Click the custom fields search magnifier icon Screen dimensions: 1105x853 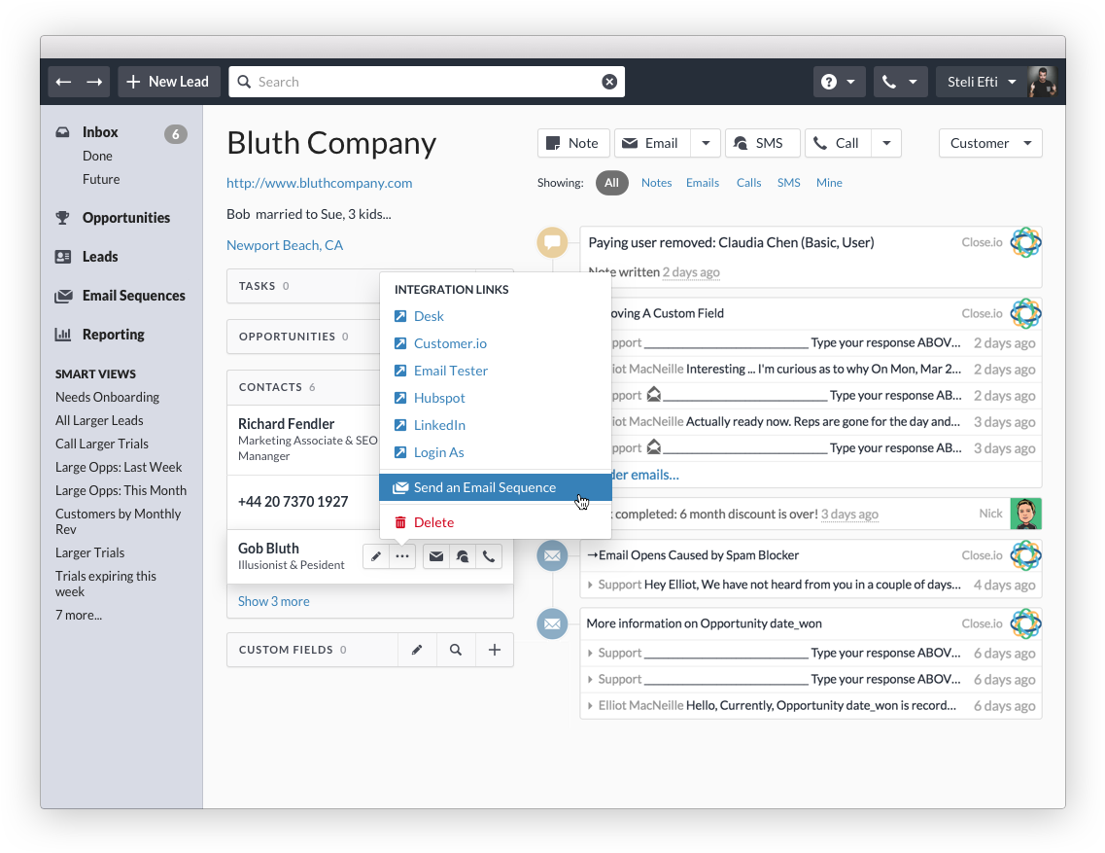pyautogui.click(x=456, y=650)
